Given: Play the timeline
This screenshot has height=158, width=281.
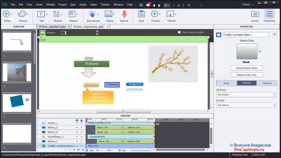Looking at the screenshot, I should click(x=74, y=150).
